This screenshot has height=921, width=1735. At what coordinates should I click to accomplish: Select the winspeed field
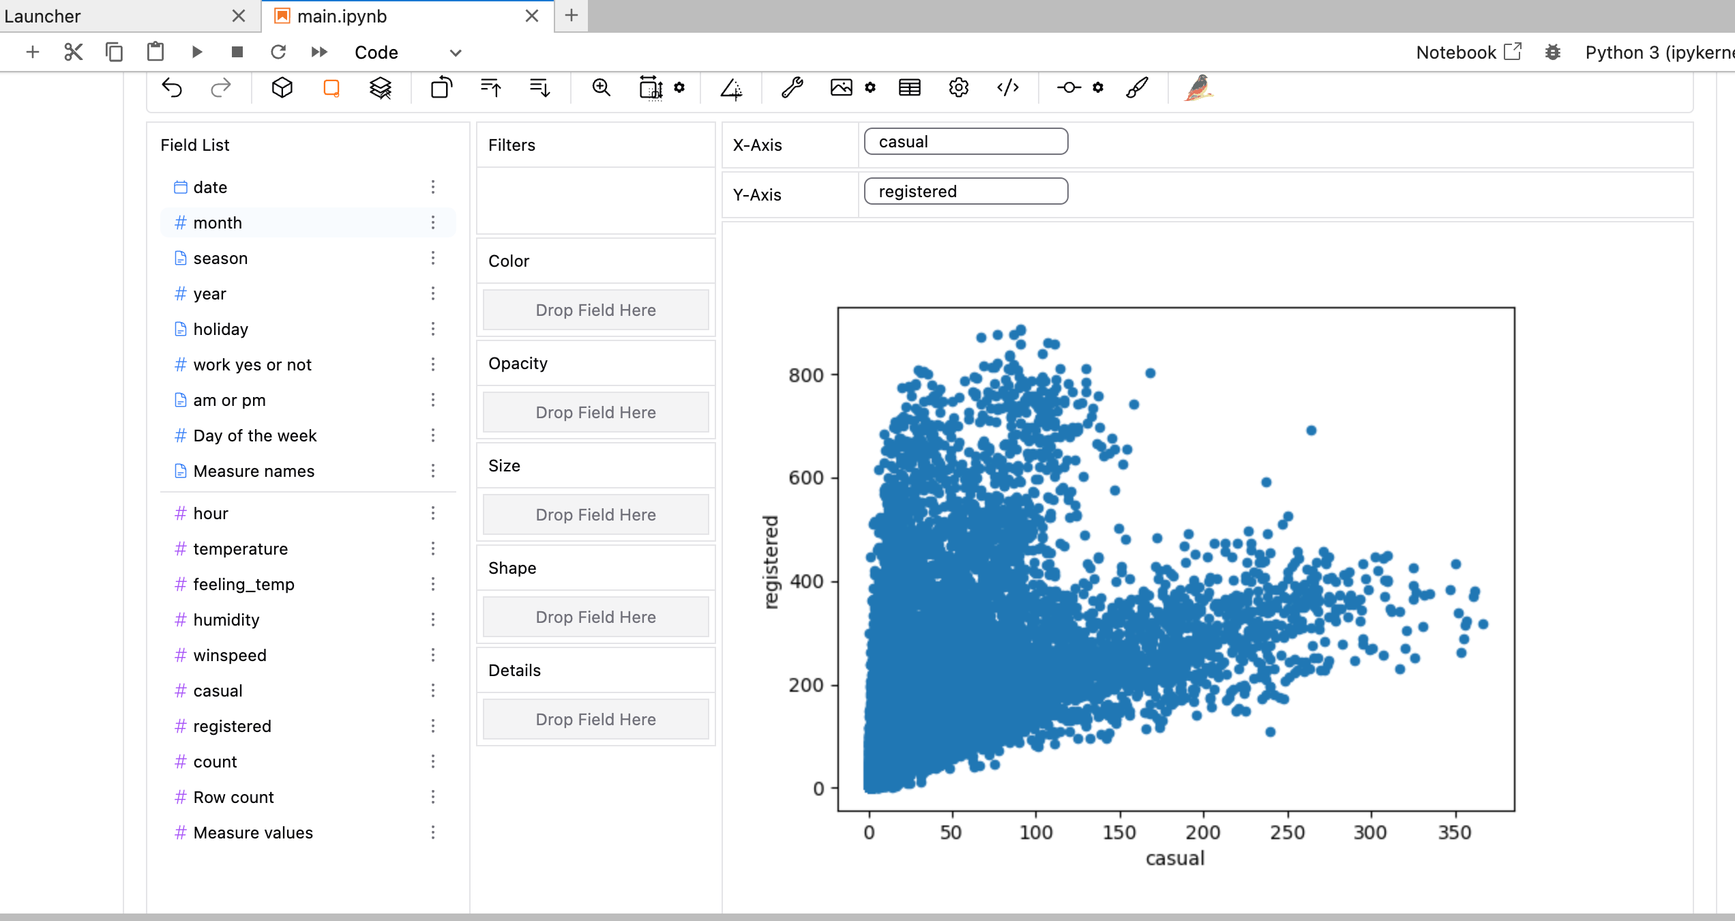(x=308, y=655)
